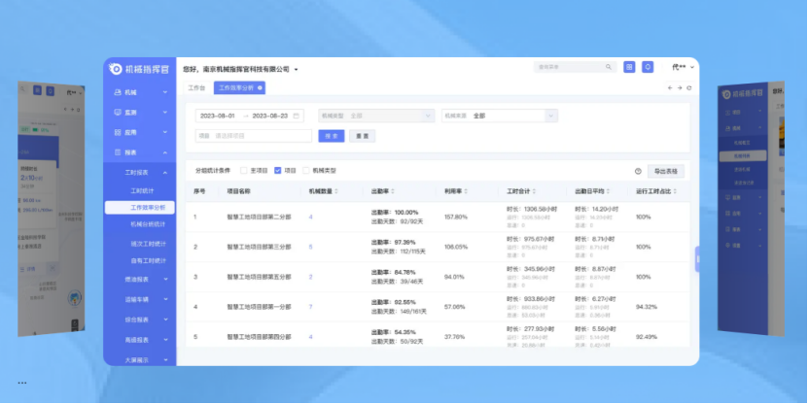Click the logo of the right background window
The width and height of the screenshot is (808, 404).
(x=743, y=93)
